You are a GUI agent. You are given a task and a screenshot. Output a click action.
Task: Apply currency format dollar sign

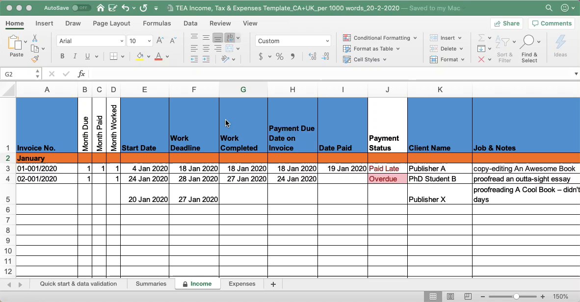(x=261, y=56)
